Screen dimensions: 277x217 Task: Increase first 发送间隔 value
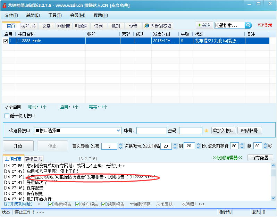pos(175,144)
